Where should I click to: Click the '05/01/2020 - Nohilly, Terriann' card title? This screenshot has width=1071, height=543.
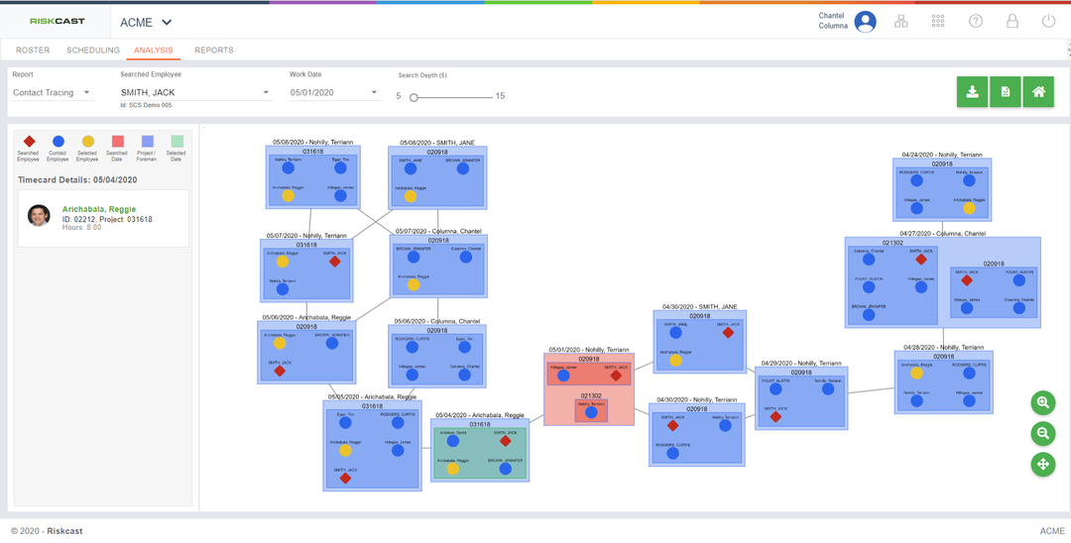tap(589, 349)
